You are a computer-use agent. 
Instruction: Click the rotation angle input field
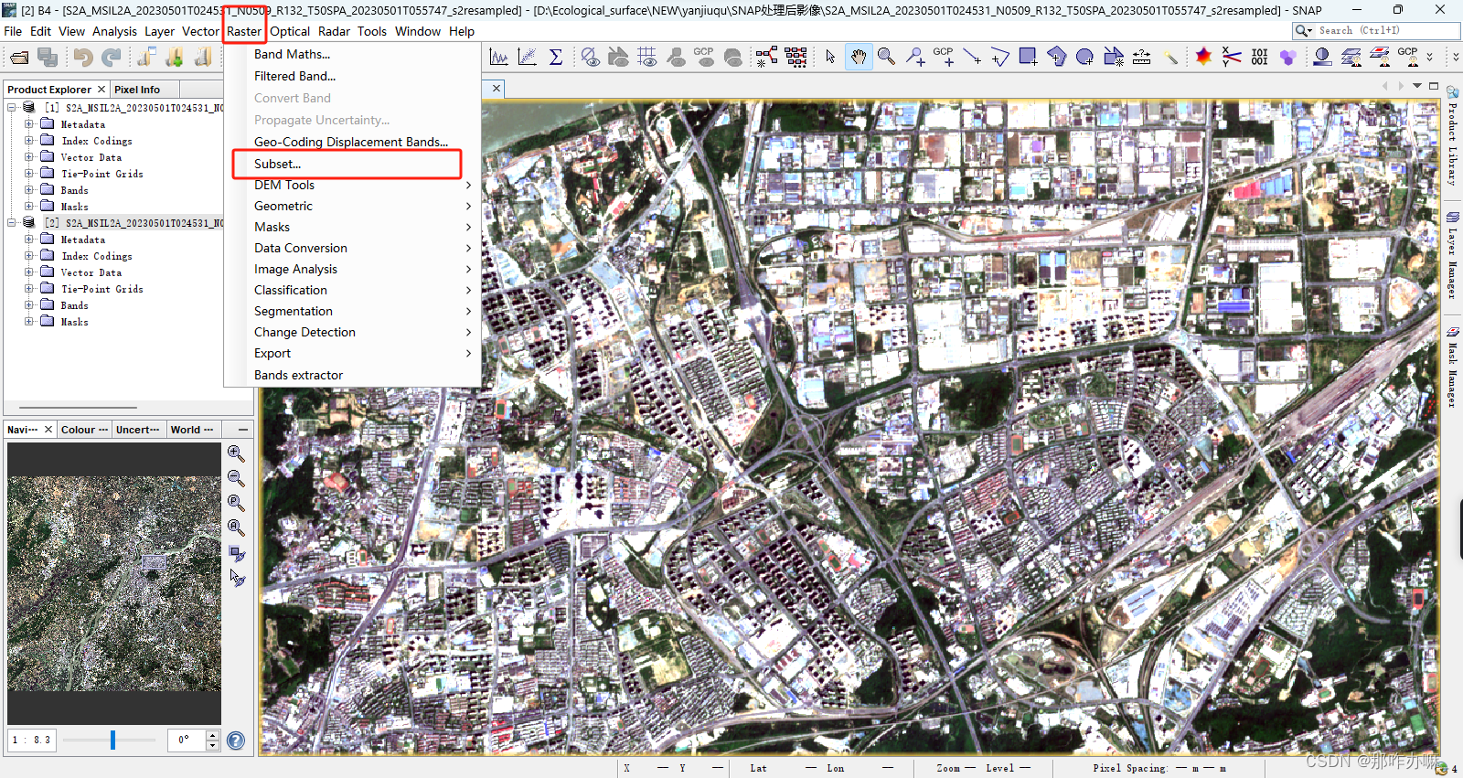187,740
